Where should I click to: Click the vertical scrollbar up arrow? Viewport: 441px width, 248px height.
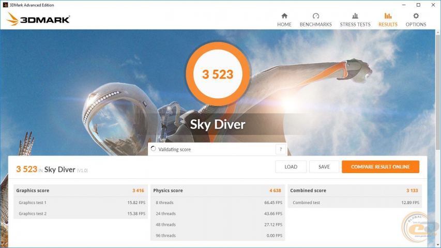[x=437, y=33]
